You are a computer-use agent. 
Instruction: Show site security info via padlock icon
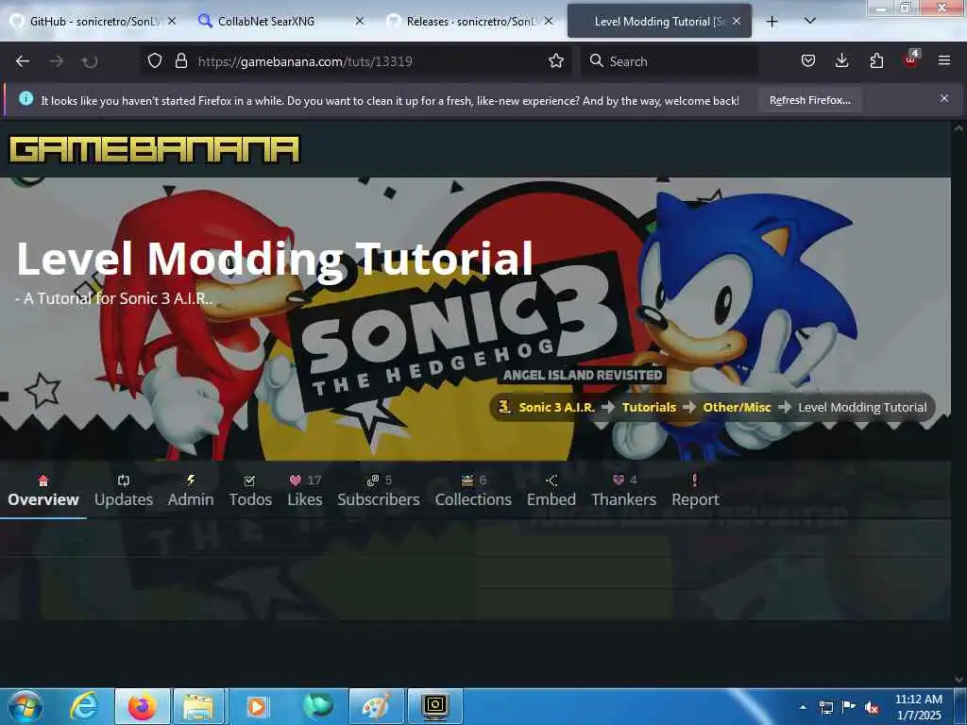180,60
